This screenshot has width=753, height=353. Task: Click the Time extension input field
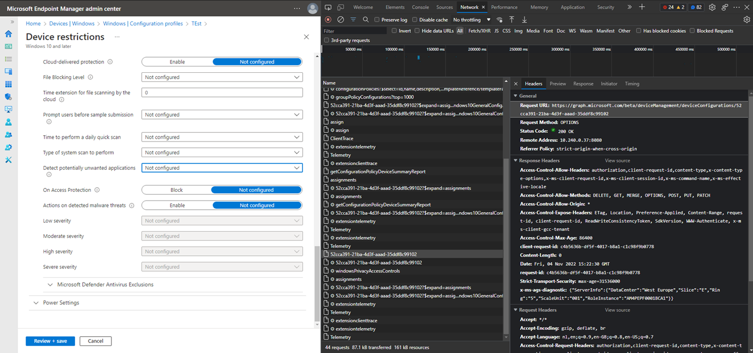pyautogui.click(x=222, y=92)
